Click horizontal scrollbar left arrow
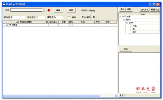The width and height of the screenshot is (163, 100). pos(4,96)
